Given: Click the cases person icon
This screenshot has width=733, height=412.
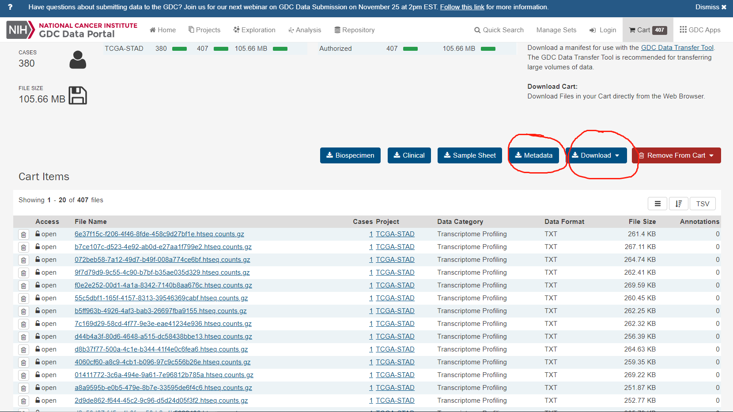Looking at the screenshot, I should click(78, 60).
